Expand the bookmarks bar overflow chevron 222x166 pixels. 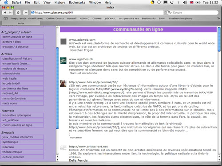pyautogui.click(x=218, y=18)
